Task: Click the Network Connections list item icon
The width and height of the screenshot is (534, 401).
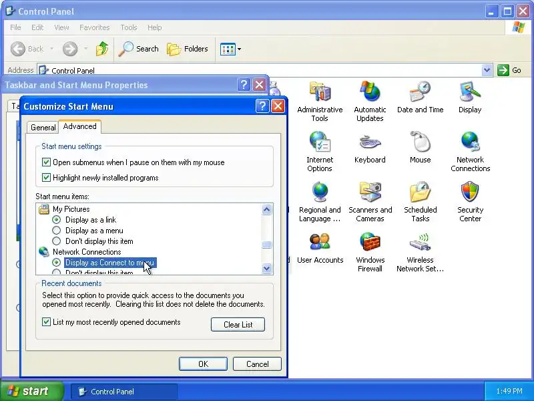Action: pos(44,252)
